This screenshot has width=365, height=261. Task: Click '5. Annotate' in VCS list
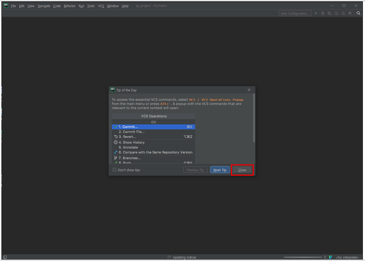(x=128, y=147)
